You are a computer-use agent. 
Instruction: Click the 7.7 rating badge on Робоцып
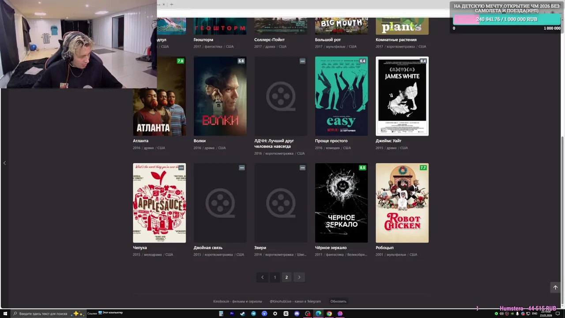point(423,168)
